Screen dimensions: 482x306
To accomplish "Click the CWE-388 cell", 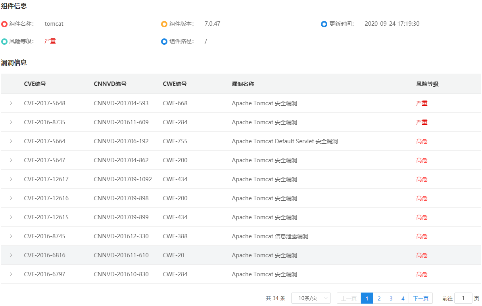I will click(175, 236).
